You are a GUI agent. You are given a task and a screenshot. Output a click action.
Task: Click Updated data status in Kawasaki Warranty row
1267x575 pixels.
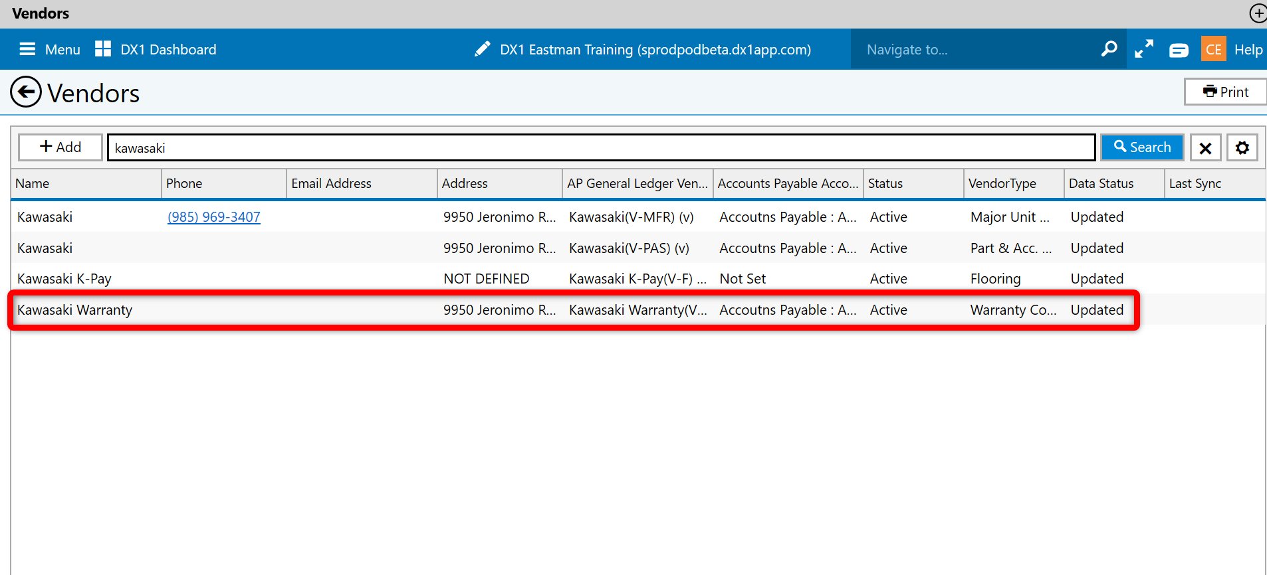(1097, 310)
